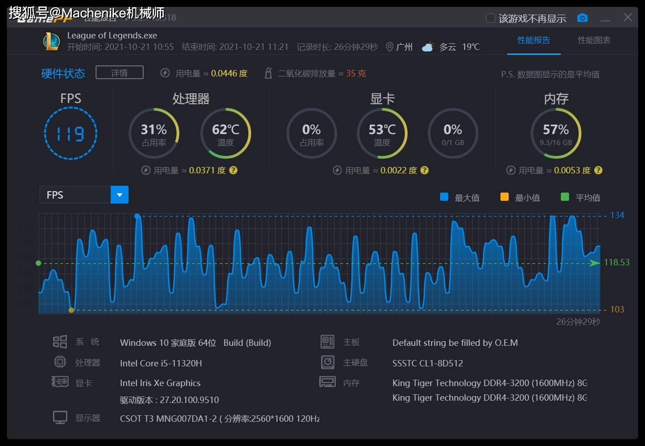
Task: Click the blue maximum FPS point on the chart
Action: (x=137, y=216)
